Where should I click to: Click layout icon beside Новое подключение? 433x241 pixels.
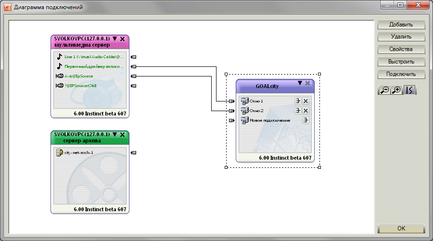306,120
